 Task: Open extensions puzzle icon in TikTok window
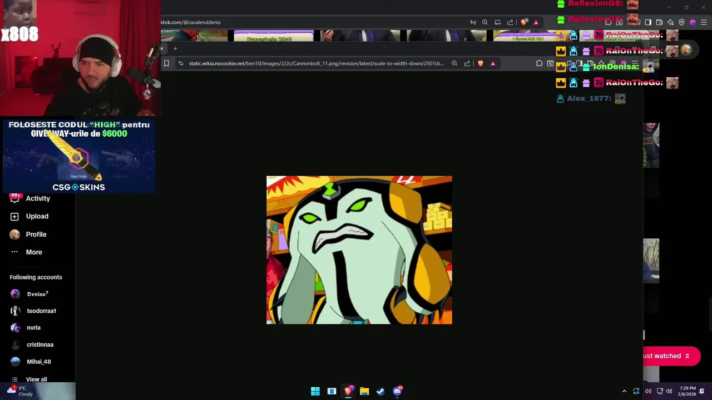[609, 22]
